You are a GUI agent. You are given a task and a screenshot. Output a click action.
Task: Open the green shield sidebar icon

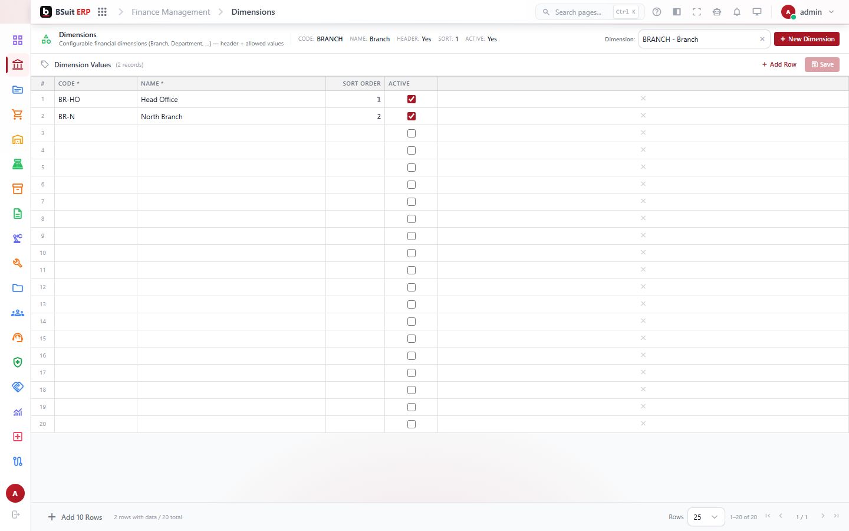click(18, 362)
